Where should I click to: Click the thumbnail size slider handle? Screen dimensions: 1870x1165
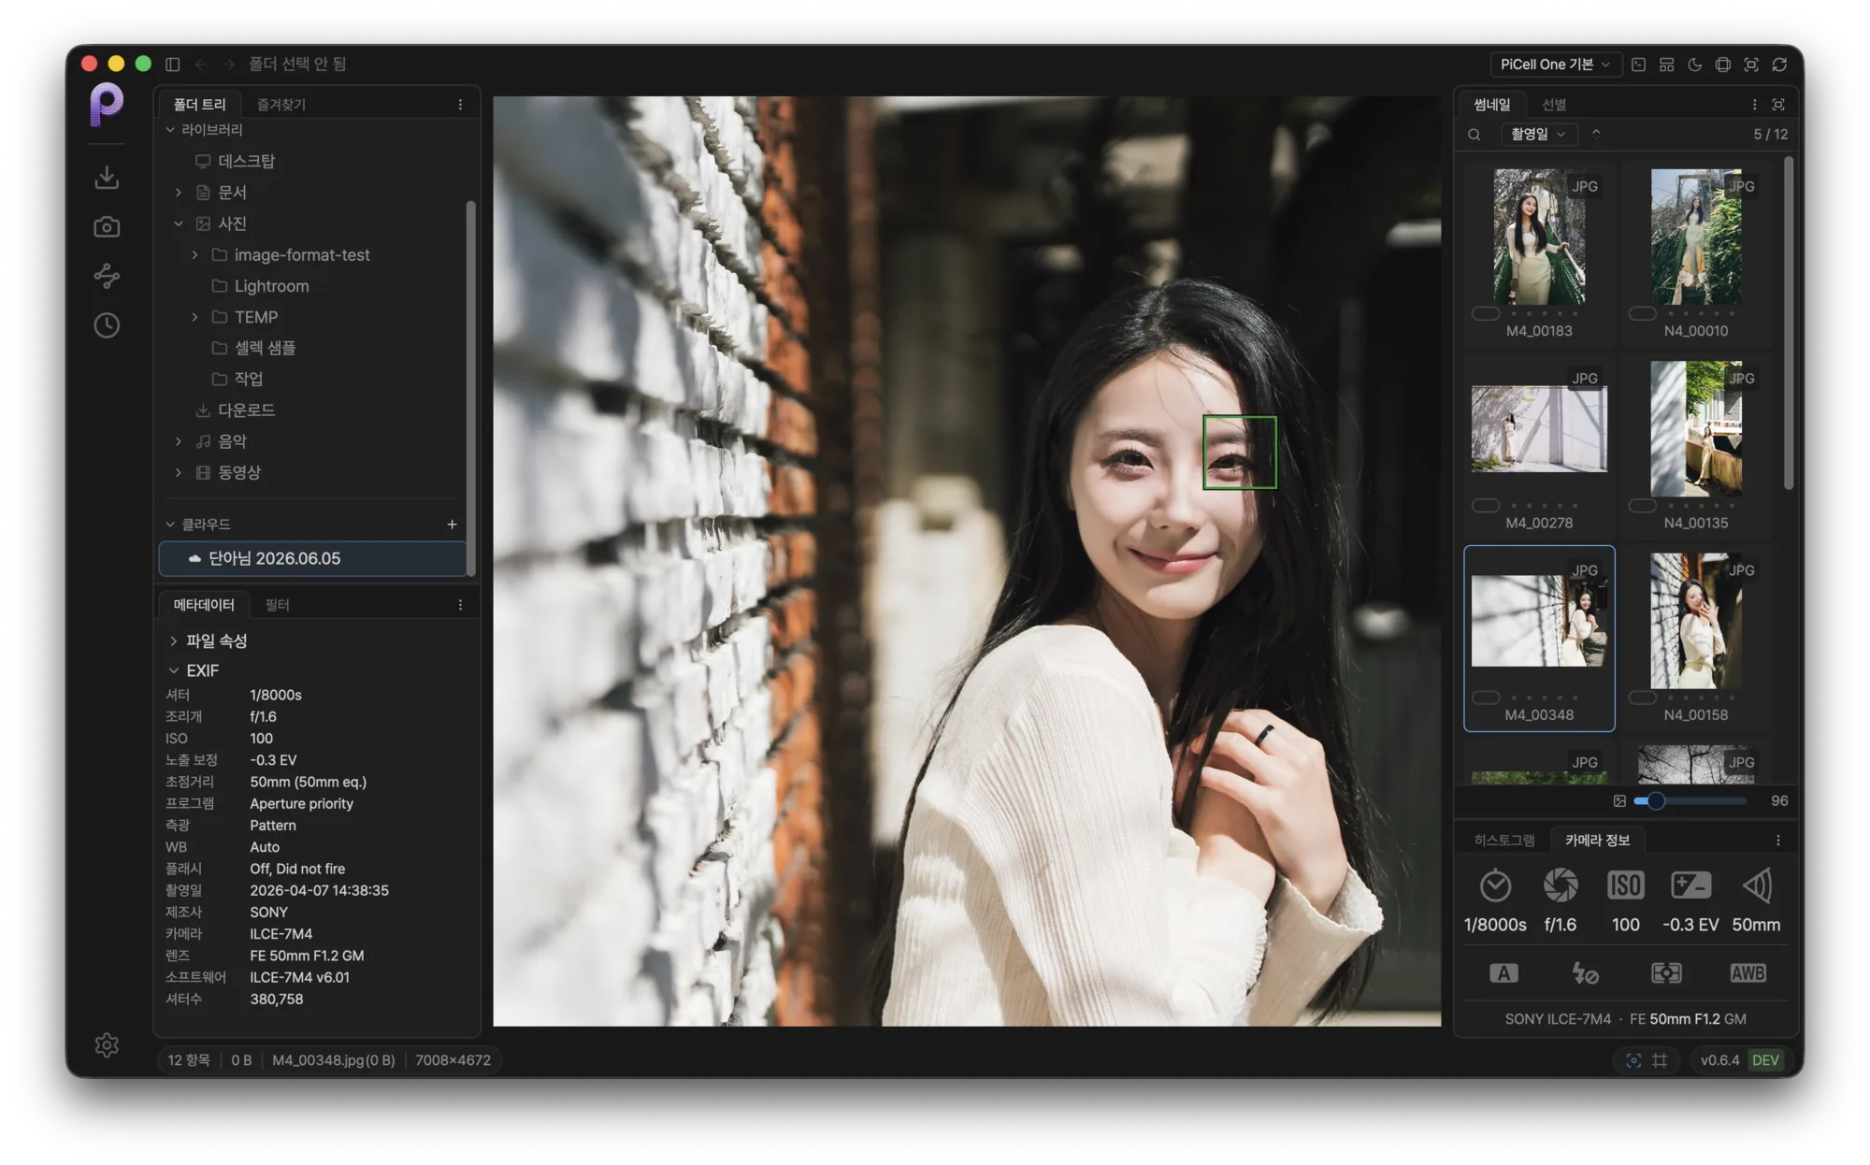1655,801
